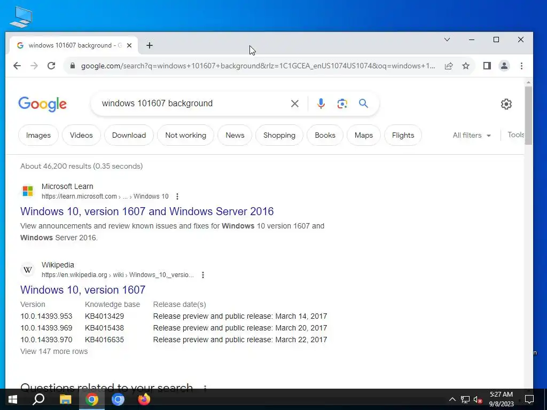Click the page vertical scrollbar thumb
547x410 pixels.
[x=528, y=115]
